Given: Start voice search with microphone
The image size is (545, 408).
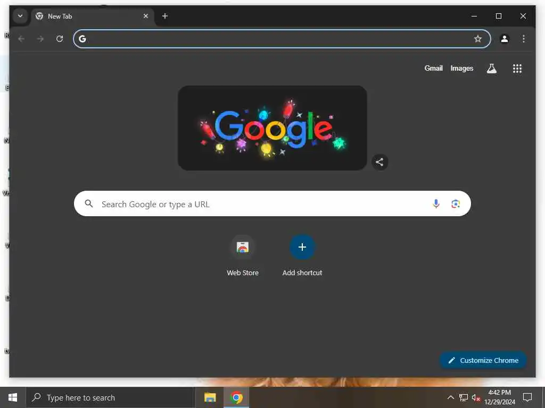Looking at the screenshot, I should pyautogui.click(x=436, y=203).
